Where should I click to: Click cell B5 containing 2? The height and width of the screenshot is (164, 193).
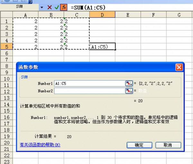click(51, 47)
